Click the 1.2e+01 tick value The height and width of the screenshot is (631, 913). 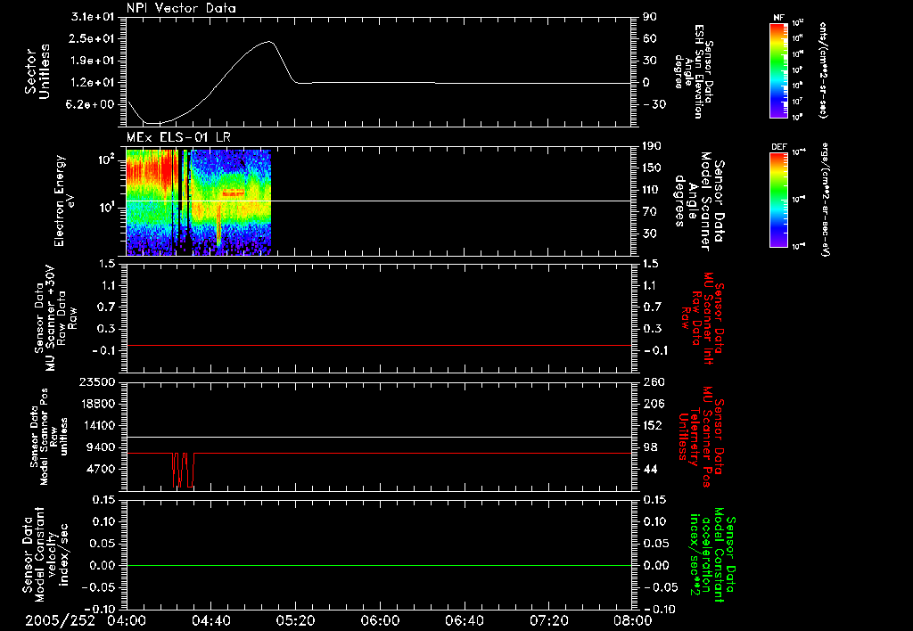coord(94,83)
